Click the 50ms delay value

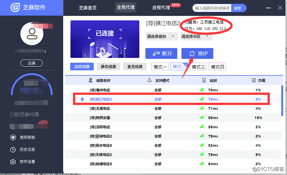click(213, 118)
